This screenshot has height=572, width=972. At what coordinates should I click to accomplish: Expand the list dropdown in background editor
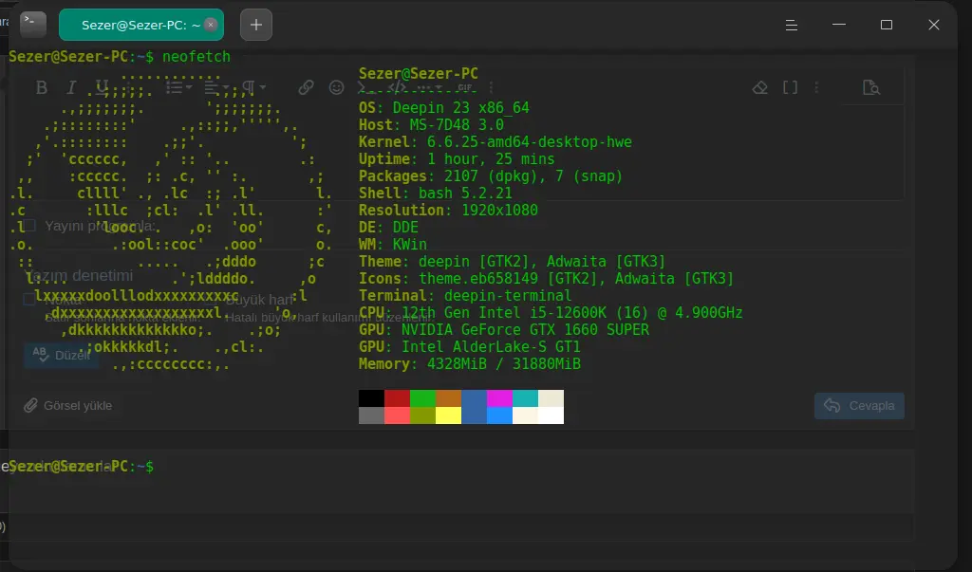click(179, 87)
